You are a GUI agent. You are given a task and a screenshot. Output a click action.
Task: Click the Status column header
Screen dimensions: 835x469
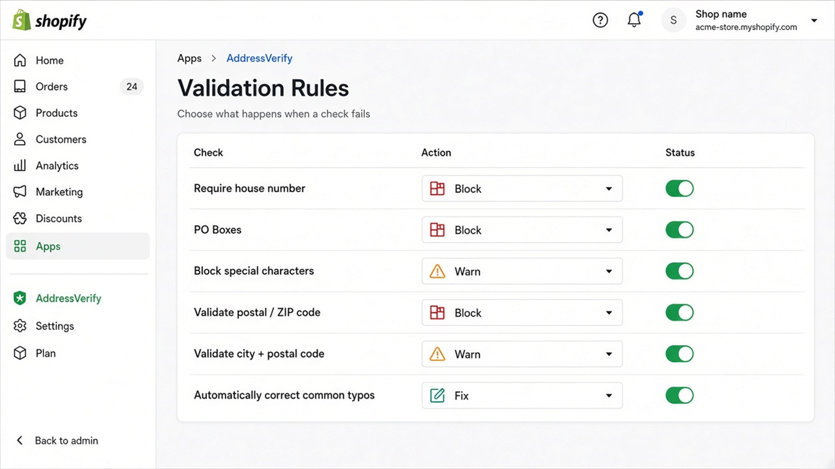(x=680, y=153)
